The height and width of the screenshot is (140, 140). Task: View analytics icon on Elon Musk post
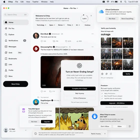pos(77,41)
